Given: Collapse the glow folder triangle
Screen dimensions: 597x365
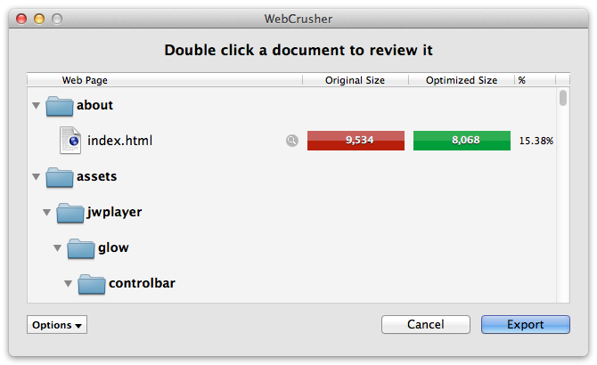Looking at the screenshot, I should [x=58, y=247].
